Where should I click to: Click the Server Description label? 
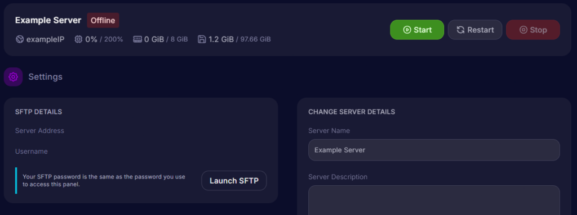click(x=338, y=177)
